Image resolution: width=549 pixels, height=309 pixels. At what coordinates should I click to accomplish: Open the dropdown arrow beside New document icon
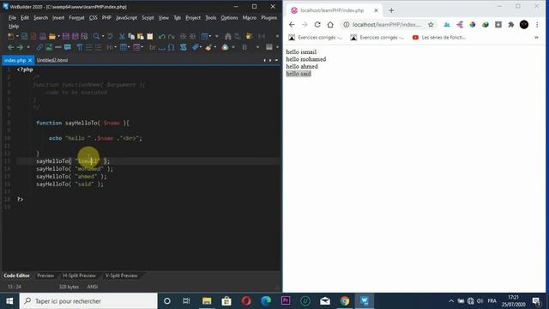point(17,36)
